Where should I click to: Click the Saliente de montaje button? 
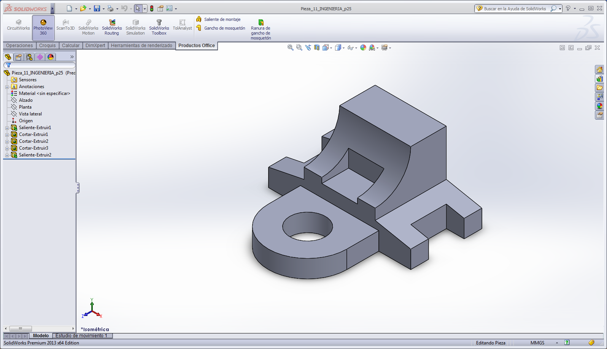(x=222, y=19)
